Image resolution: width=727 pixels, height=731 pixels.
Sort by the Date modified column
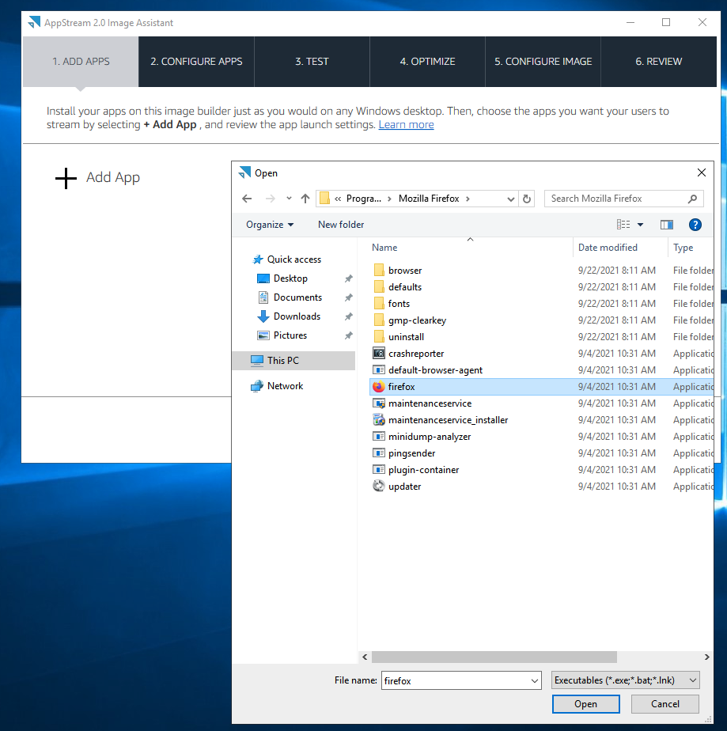point(608,248)
